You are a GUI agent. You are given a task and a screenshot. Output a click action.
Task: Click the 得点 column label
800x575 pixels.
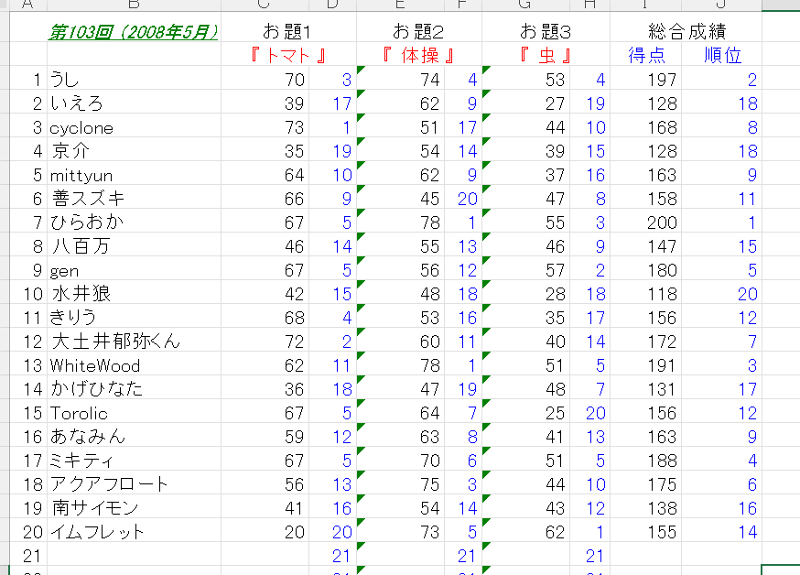[x=646, y=55]
